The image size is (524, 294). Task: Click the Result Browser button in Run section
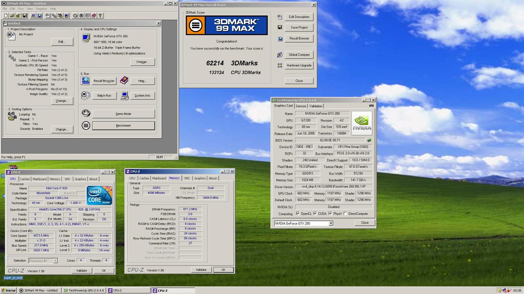coord(104,81)
